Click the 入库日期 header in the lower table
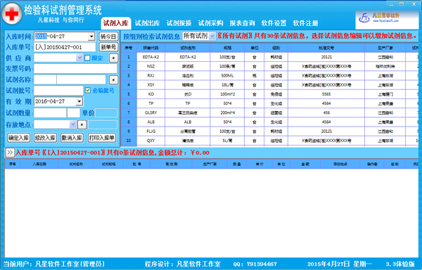 pos(39,164)
